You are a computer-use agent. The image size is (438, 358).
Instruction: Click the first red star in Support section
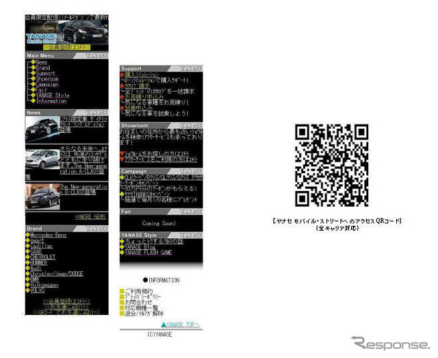click(122, 75)
